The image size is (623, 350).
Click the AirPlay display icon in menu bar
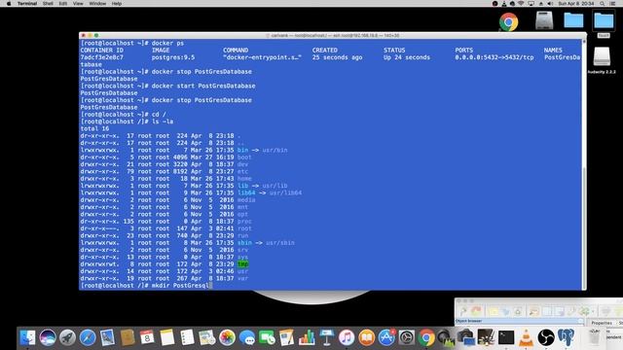point(531,3)
